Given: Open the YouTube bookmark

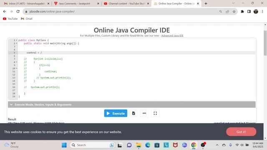Looking at the screenshot, I should pyautogui.click(x=10, y=19).
